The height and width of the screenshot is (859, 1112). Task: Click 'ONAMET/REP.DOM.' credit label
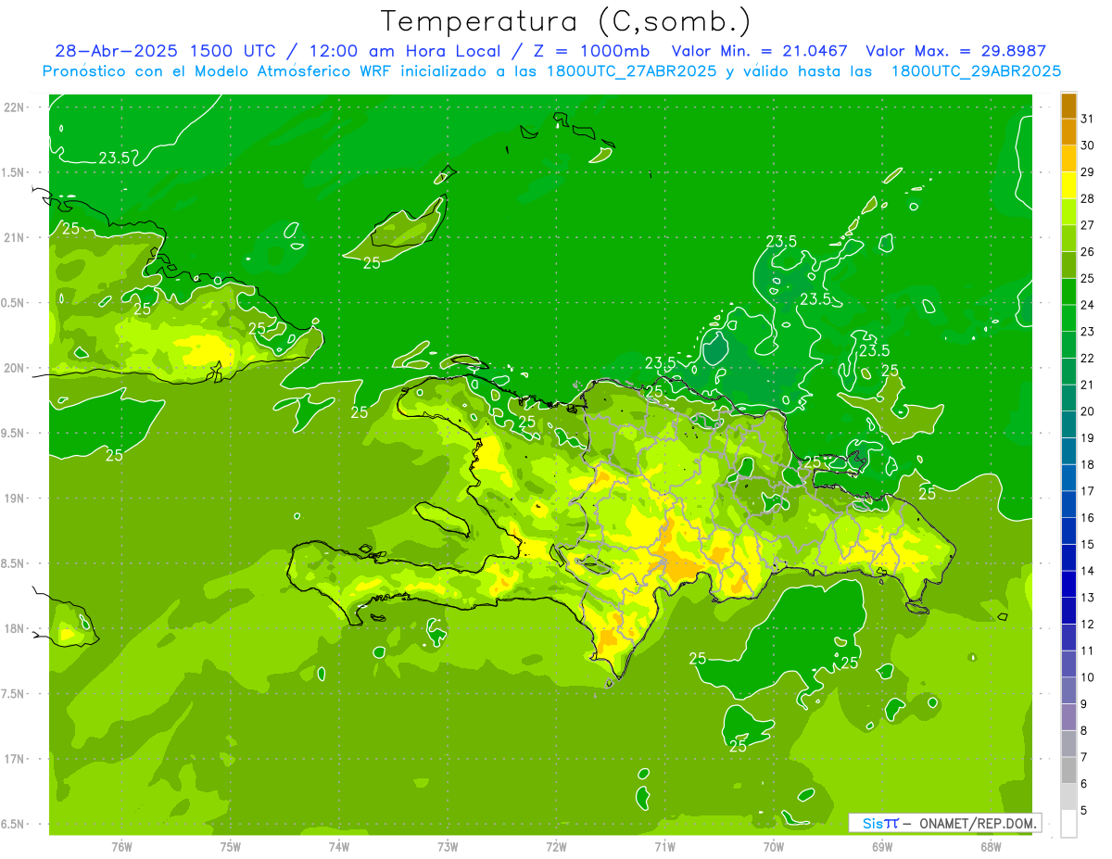[979, 823]
